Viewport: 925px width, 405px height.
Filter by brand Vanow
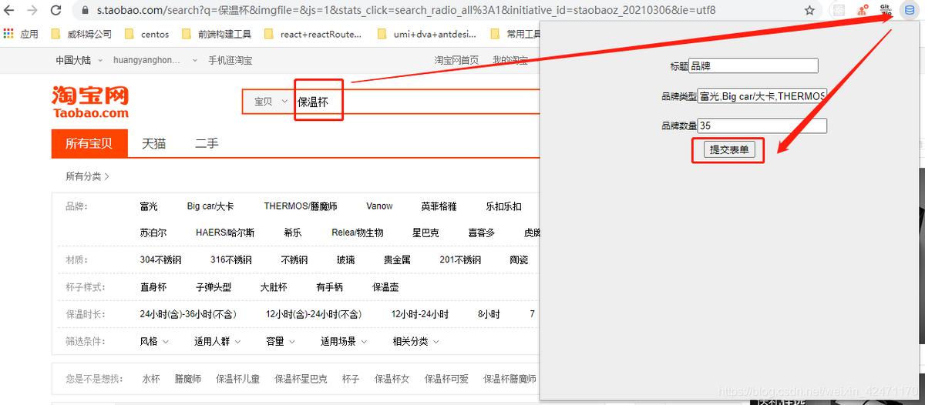(379, 206)
